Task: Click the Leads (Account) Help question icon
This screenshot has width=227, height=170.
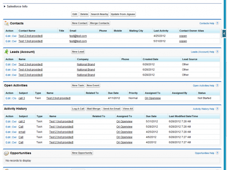Action: 217,52
